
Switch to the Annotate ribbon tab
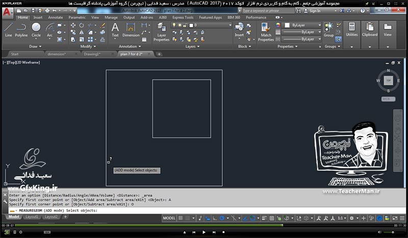(56, 17)
